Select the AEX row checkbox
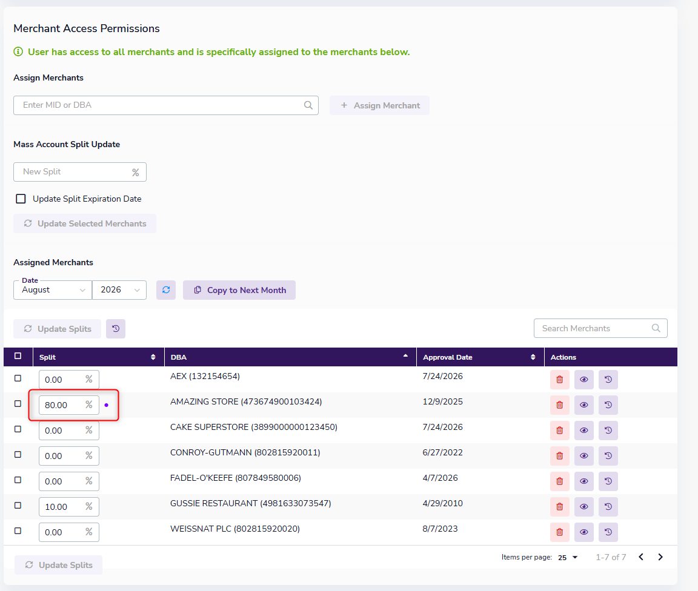The height and width of the screenshot is (591, 698). pos(18,378)
